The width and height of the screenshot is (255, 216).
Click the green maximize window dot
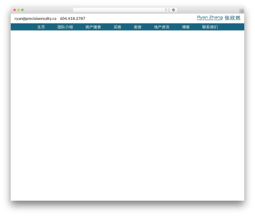[22, 10]
